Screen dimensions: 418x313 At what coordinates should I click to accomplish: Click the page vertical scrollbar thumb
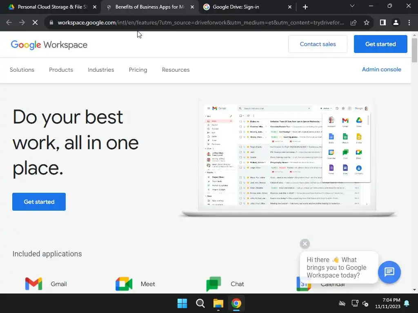[x=415, y=50]
